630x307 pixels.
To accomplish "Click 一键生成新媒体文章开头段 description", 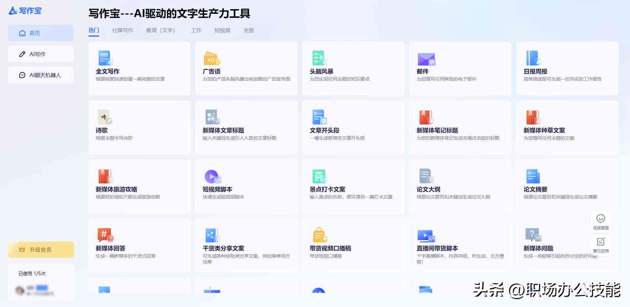I will click(x=337, y=138).
